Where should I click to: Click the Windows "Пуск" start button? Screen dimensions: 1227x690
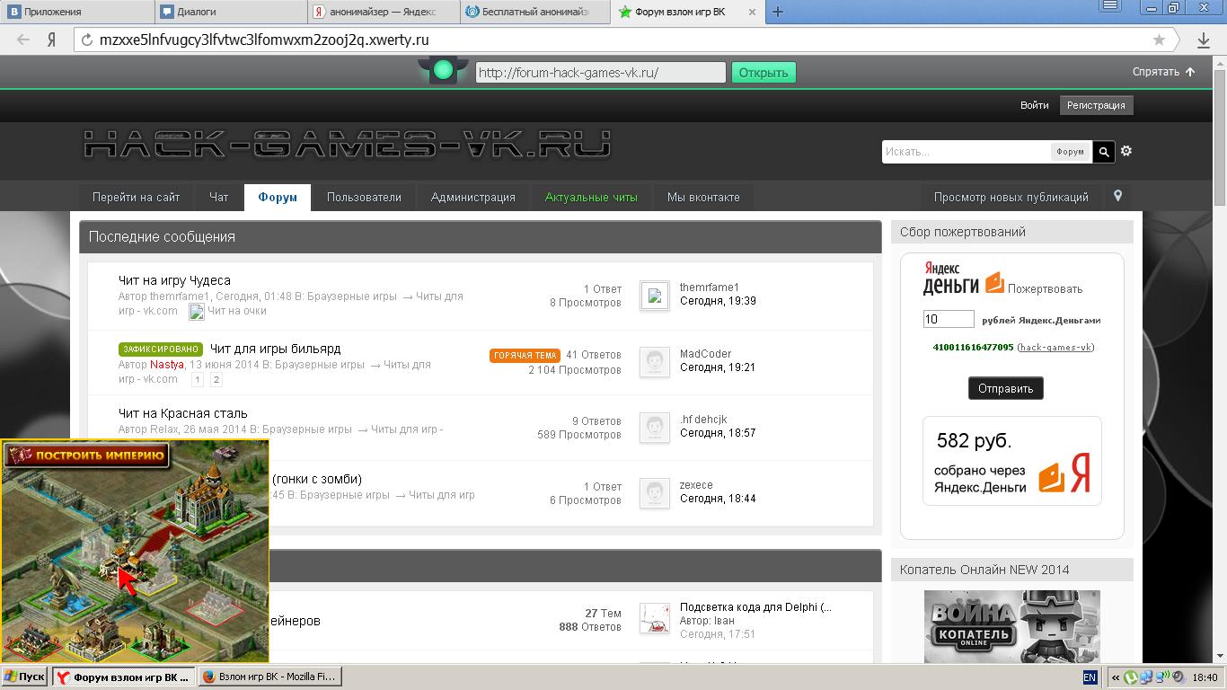[x=24, y=677]
